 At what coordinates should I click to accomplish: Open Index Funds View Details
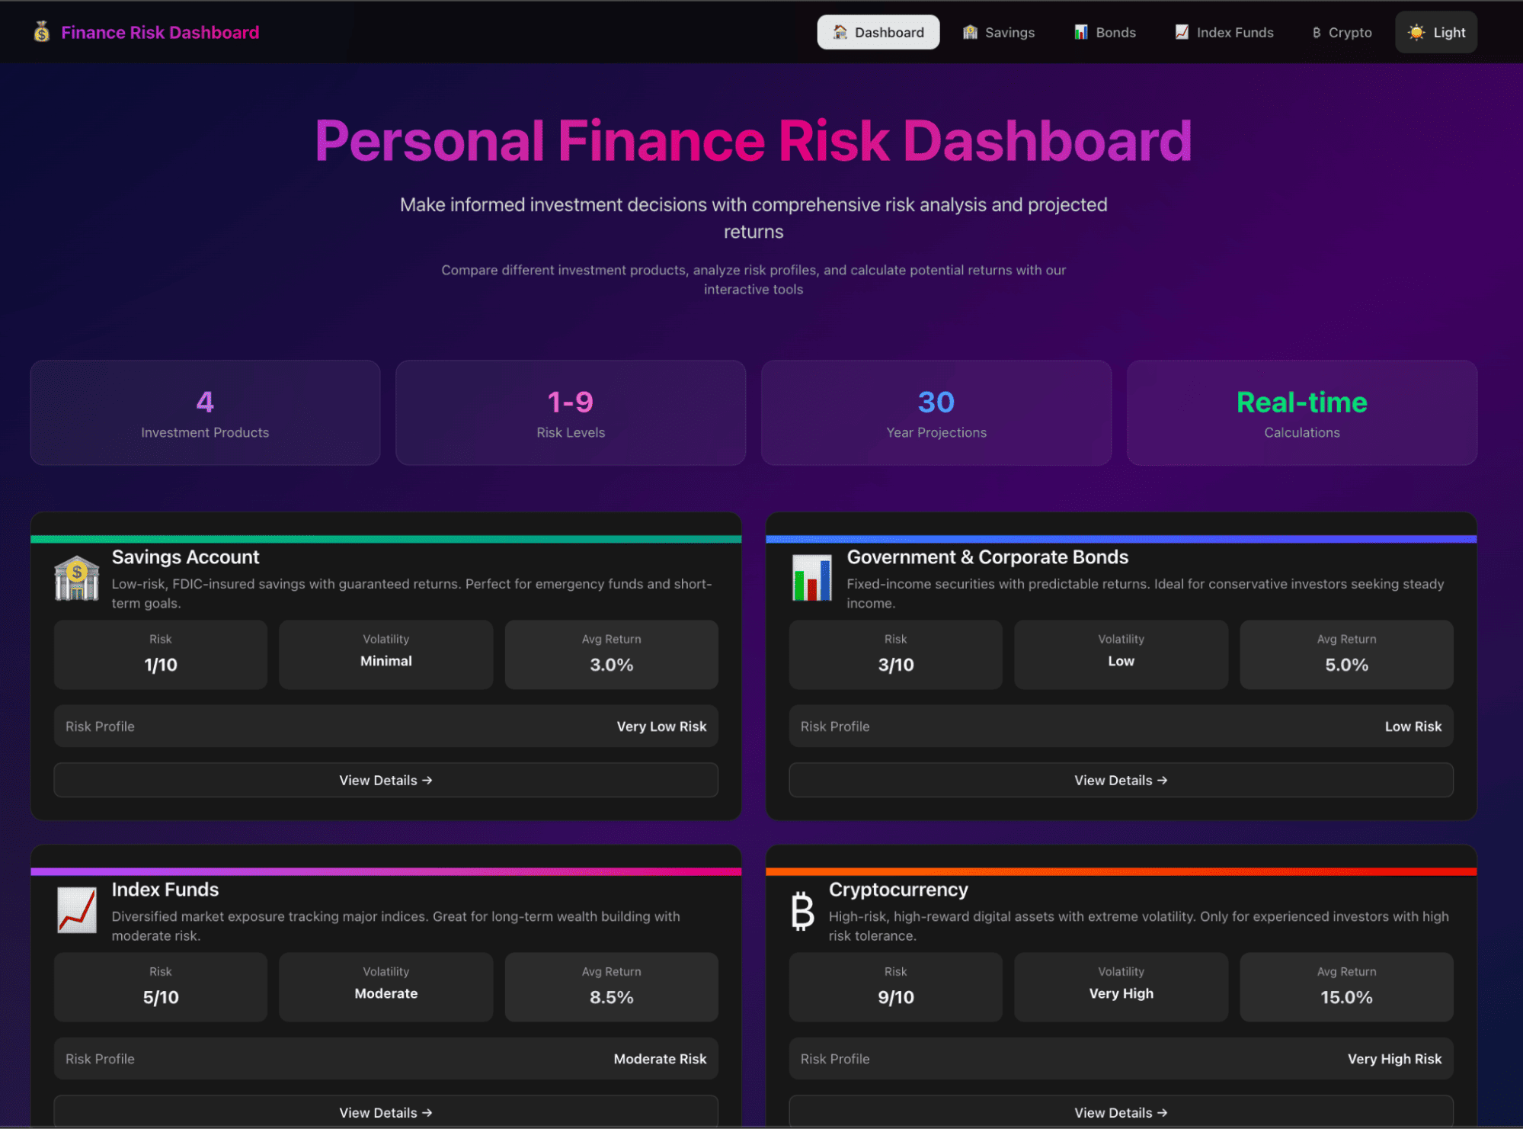(386, 1112)
